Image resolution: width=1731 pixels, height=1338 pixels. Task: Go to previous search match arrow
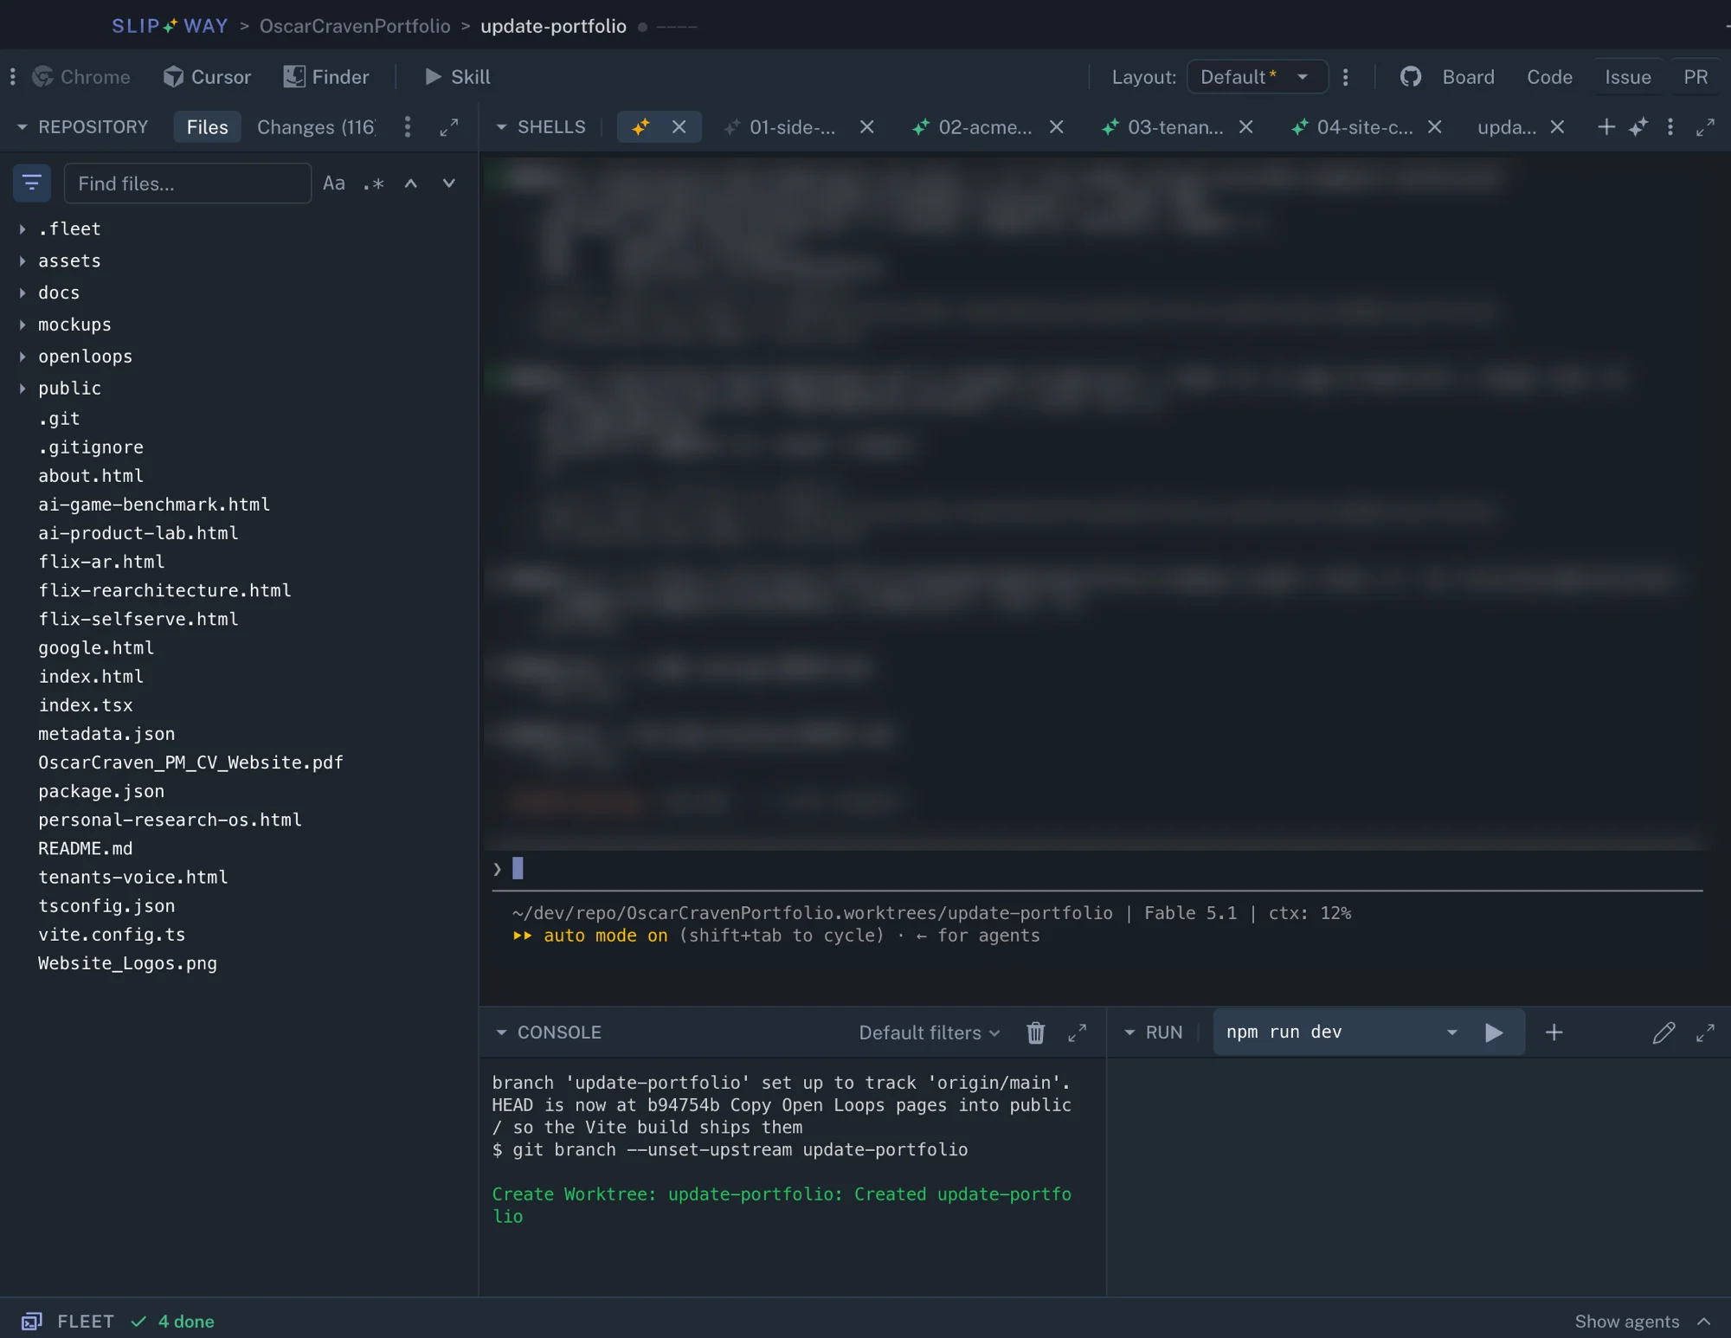[411, 183]
